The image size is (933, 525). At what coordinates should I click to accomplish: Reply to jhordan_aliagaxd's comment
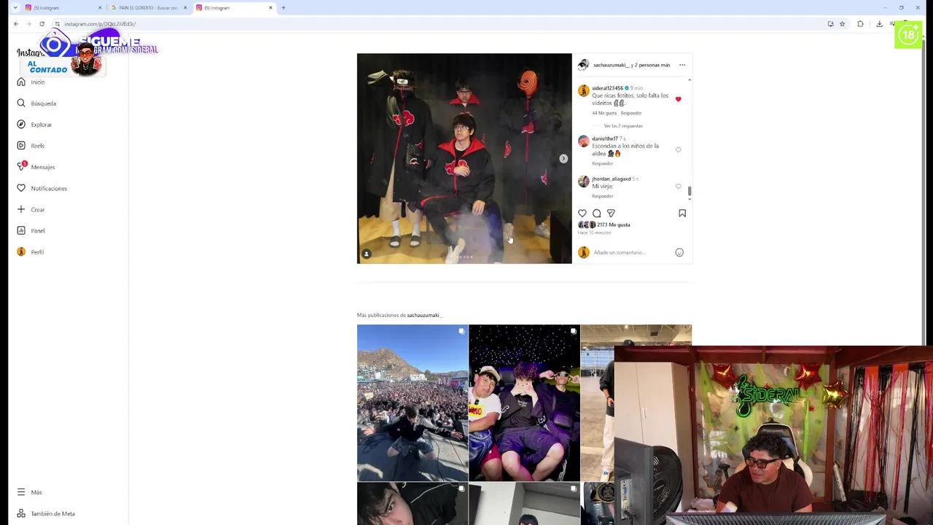pos(603,196)
